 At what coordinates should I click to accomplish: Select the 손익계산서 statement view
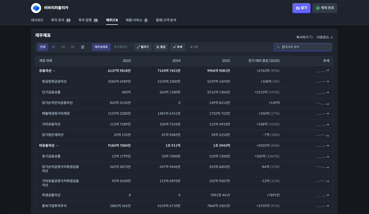[121, 47]
